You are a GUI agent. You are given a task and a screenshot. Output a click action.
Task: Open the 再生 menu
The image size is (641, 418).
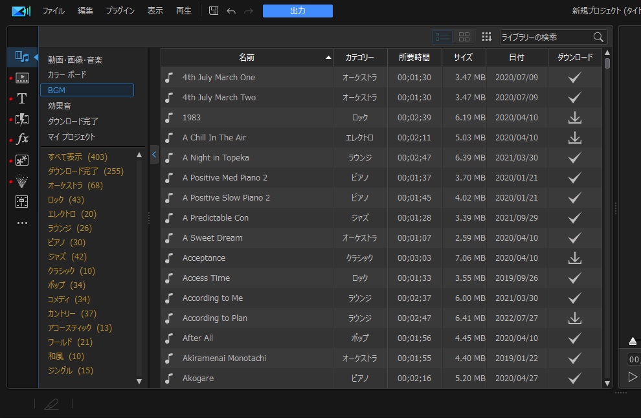pos(183,11)
